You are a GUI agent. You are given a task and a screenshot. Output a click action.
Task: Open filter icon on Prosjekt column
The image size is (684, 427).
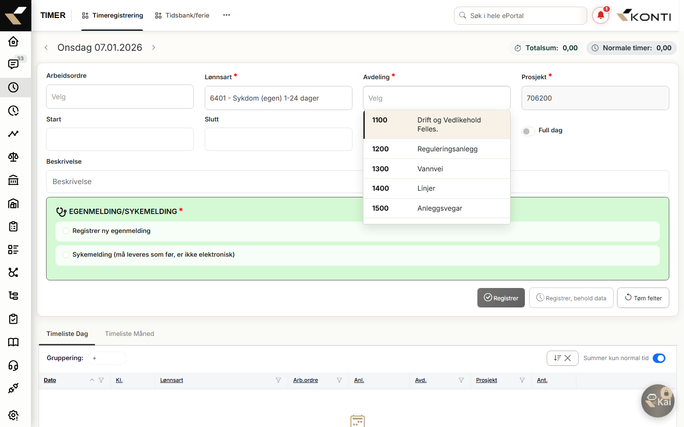pyautogui.click(x=522, y=380)
